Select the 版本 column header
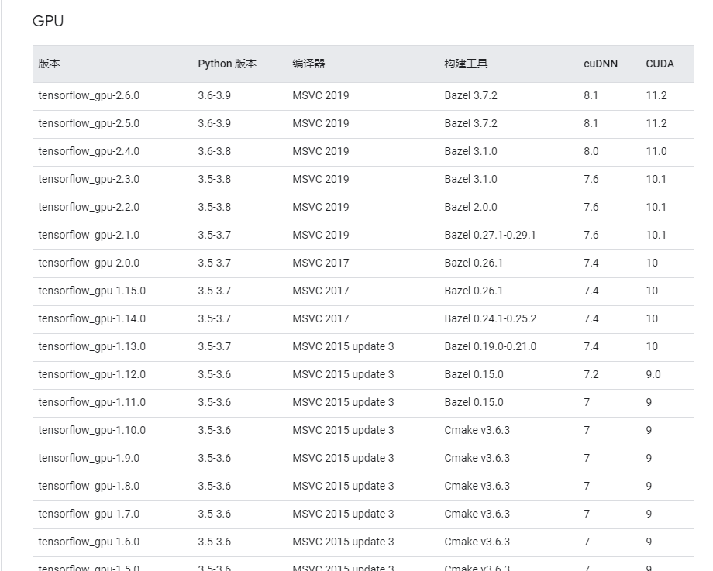This screenshot has height=571, width=713. tap(49, 64)
